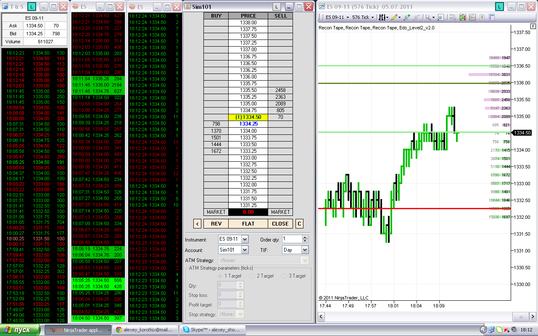Click the red 0.00 PnL cell

pyautogui.click(x=248, y=212)
